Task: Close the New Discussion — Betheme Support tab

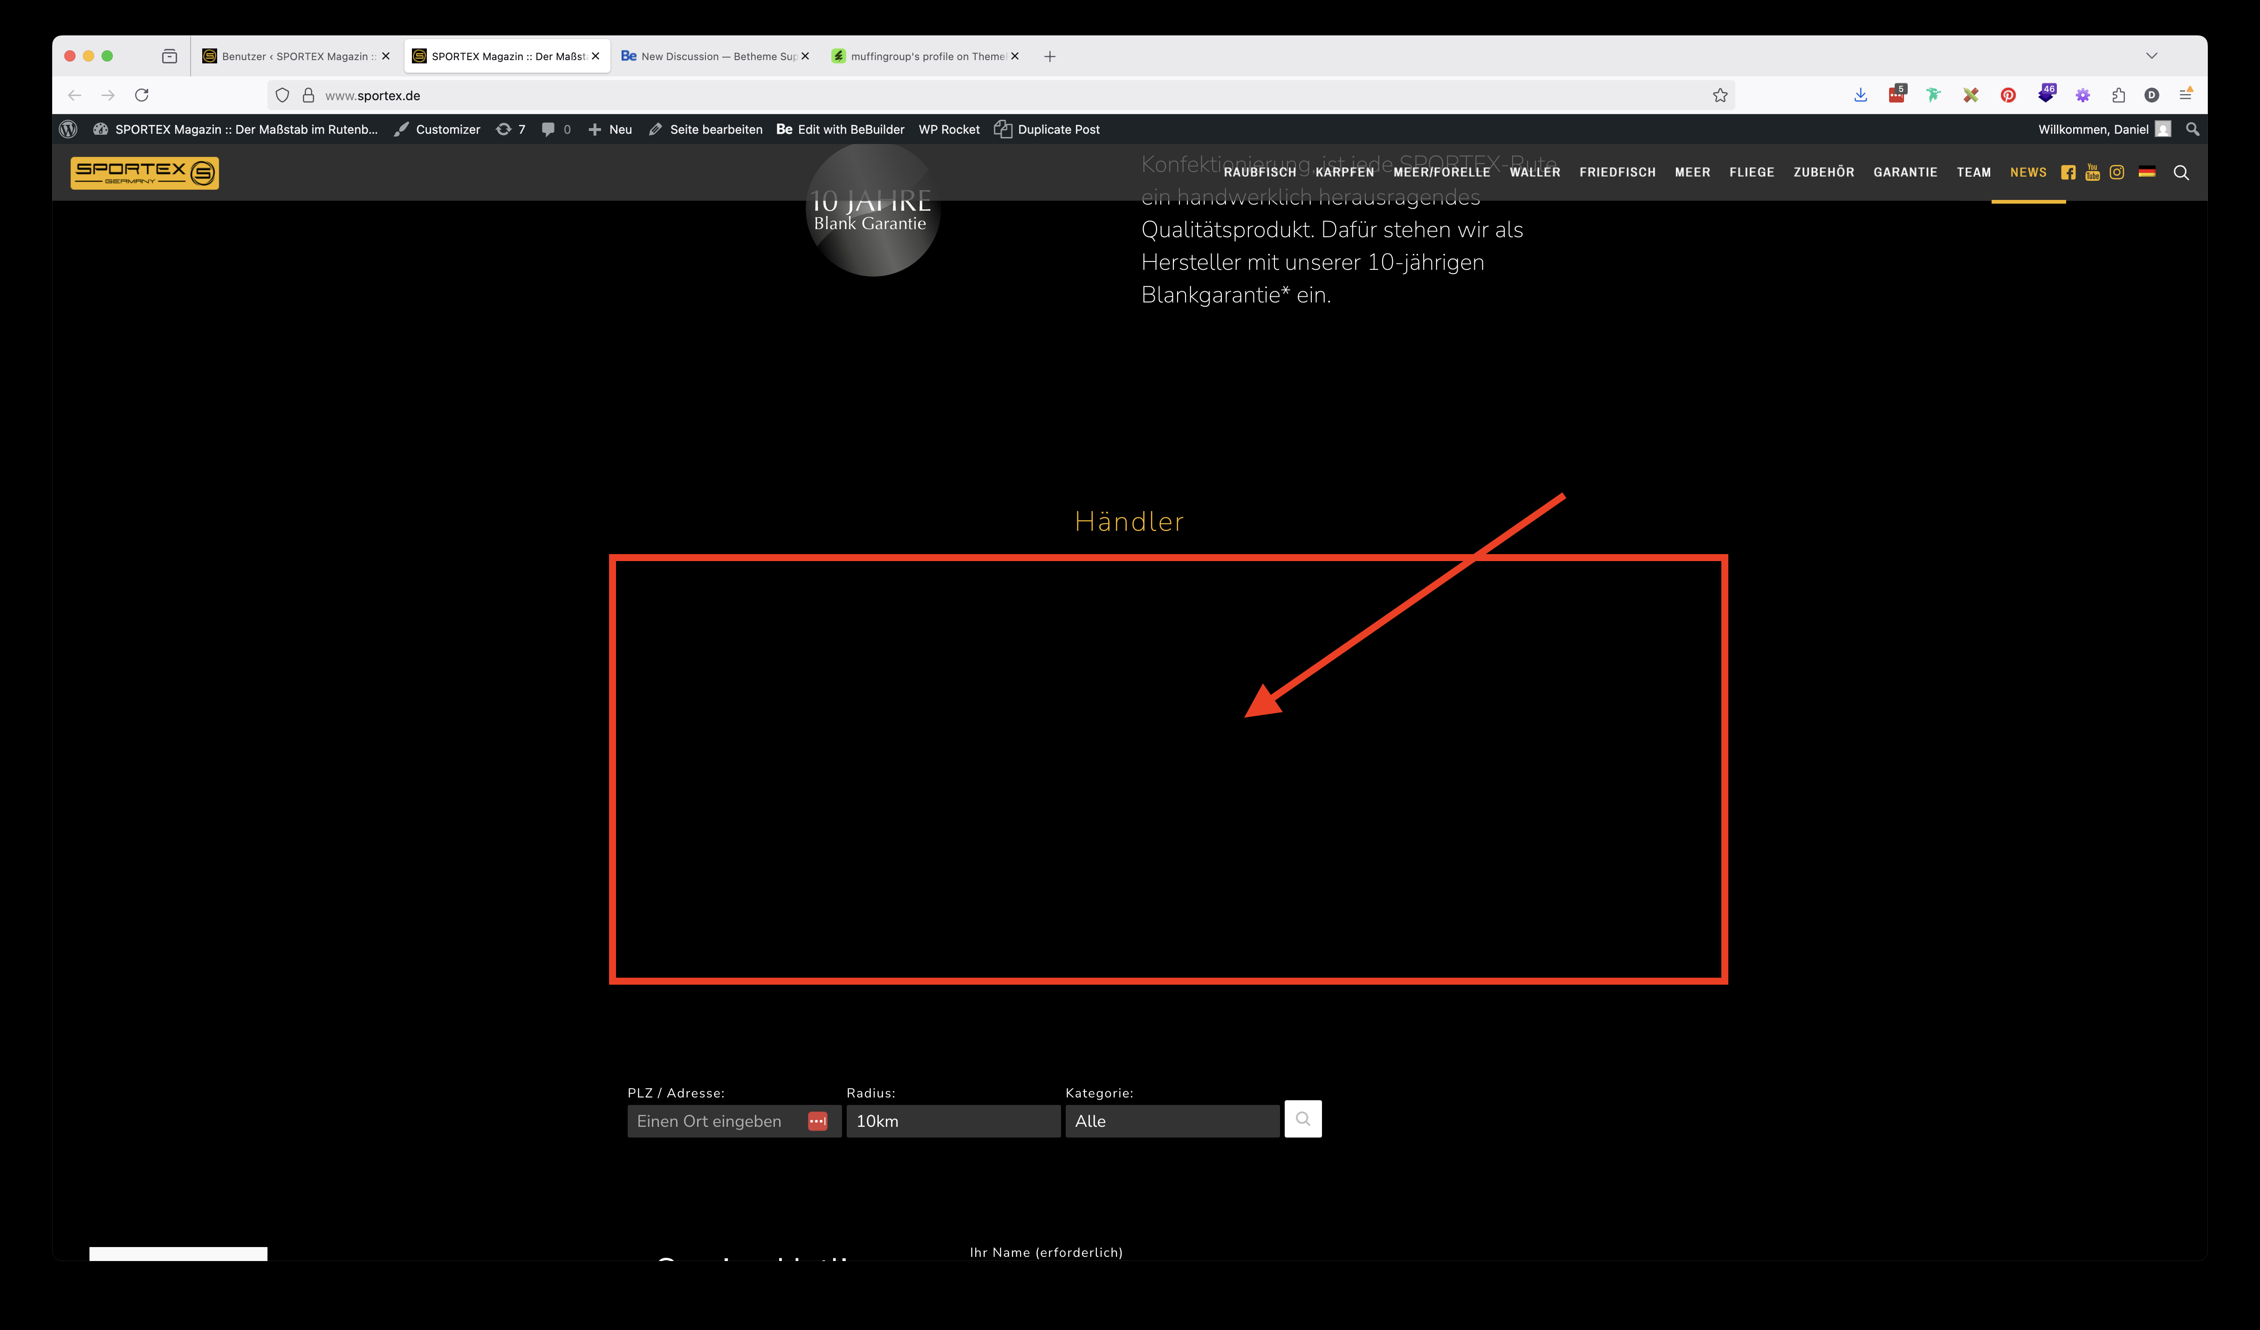Action: [804, 55]
